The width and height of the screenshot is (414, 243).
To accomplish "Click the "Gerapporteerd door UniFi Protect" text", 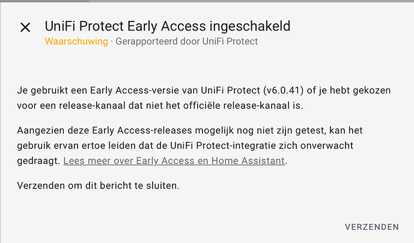I will point(186,42).
